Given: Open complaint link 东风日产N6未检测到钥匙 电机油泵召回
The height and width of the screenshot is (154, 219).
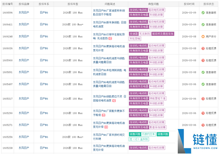Looking at the screenshot, I should click(x=109, y=72).
